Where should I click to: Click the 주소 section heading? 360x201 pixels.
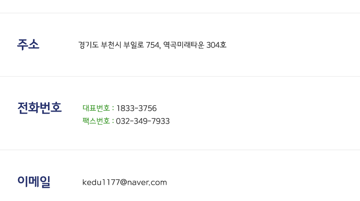click(x=28, y=44)
